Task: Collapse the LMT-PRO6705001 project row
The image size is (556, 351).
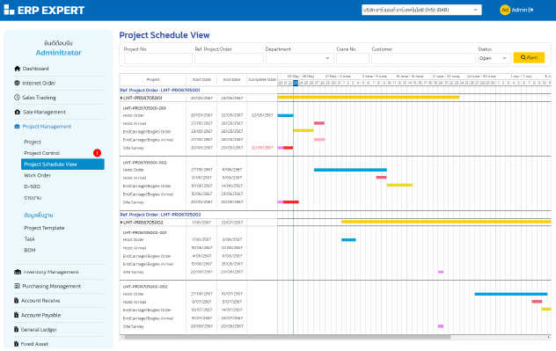Action: pos(121,98)
